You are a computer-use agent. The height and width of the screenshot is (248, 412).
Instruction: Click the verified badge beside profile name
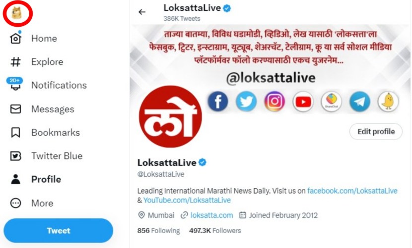coord(203,162)
